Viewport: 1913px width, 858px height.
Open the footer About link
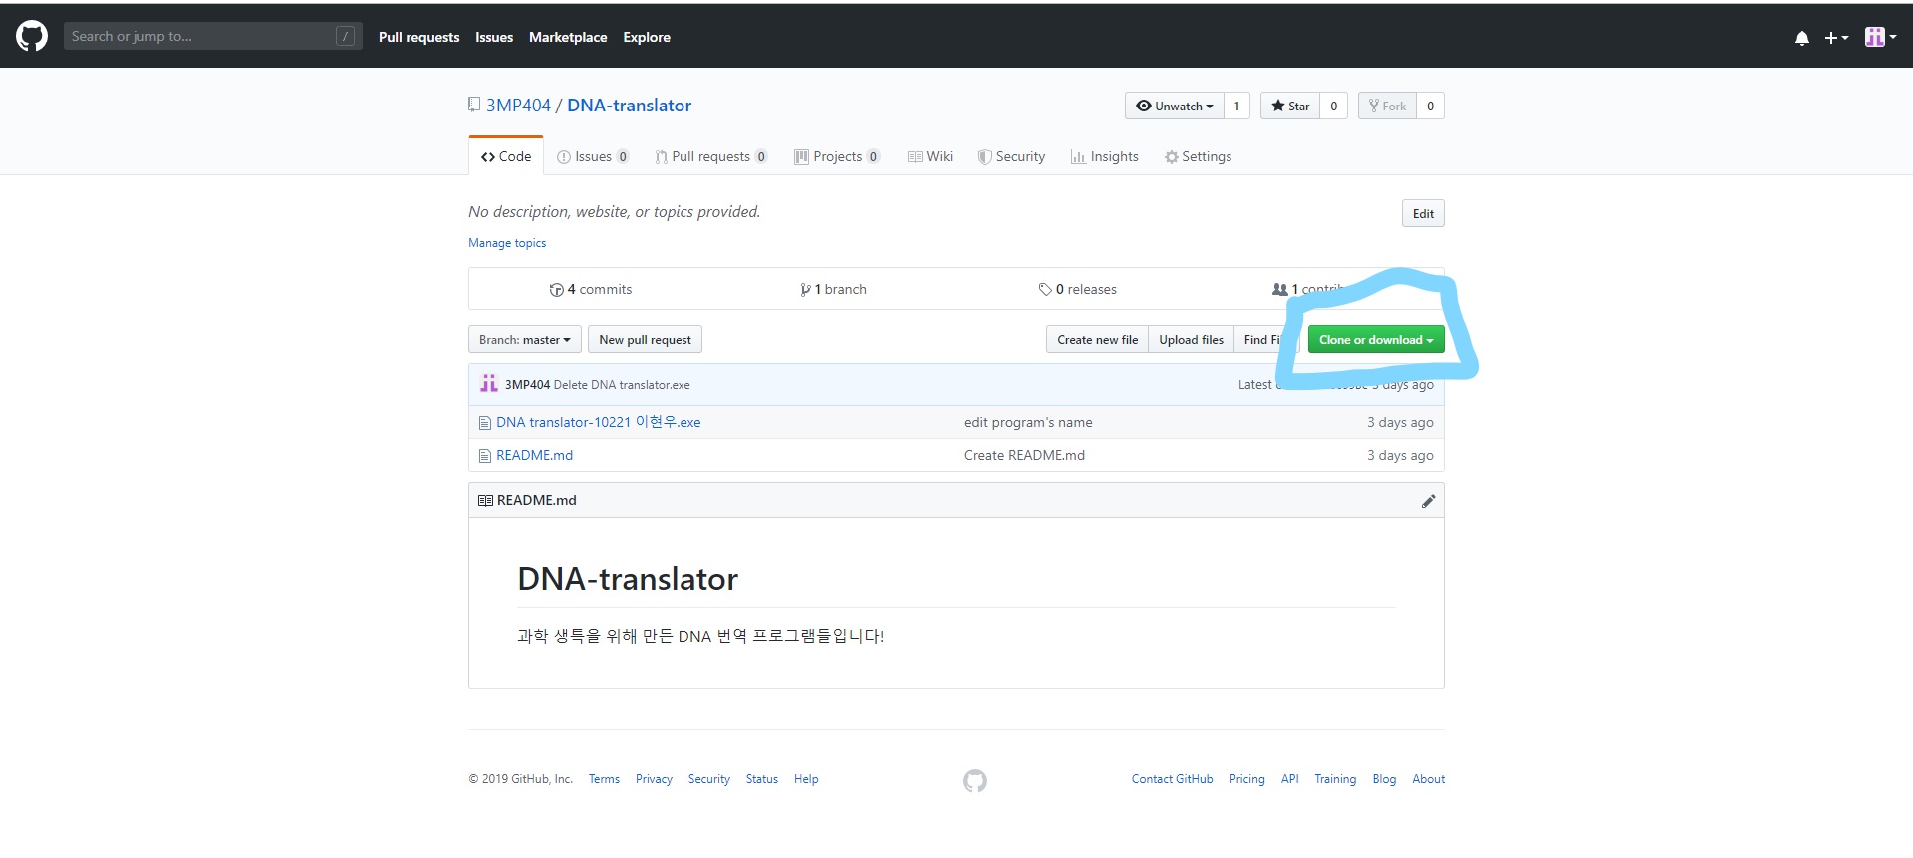pyautogui.click(x=1428, y=779)
